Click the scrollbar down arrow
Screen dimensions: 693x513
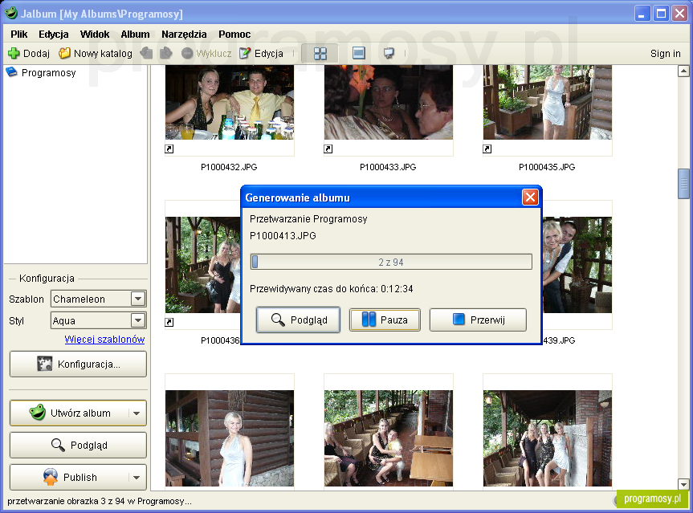pyautogui.click(x=683, y=484)
